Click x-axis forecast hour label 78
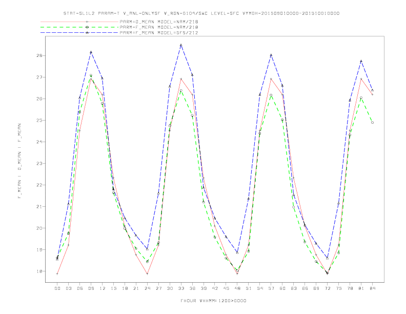406x314 pixels. (350, 288)
